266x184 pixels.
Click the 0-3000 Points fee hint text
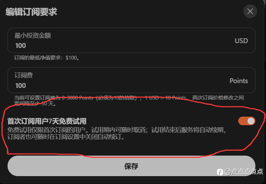[x=129, y=101]
